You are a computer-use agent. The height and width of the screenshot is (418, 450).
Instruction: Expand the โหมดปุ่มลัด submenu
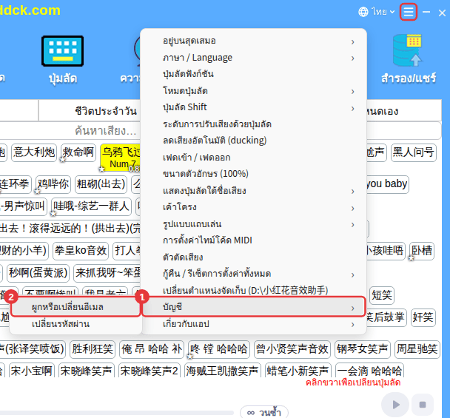253,91
